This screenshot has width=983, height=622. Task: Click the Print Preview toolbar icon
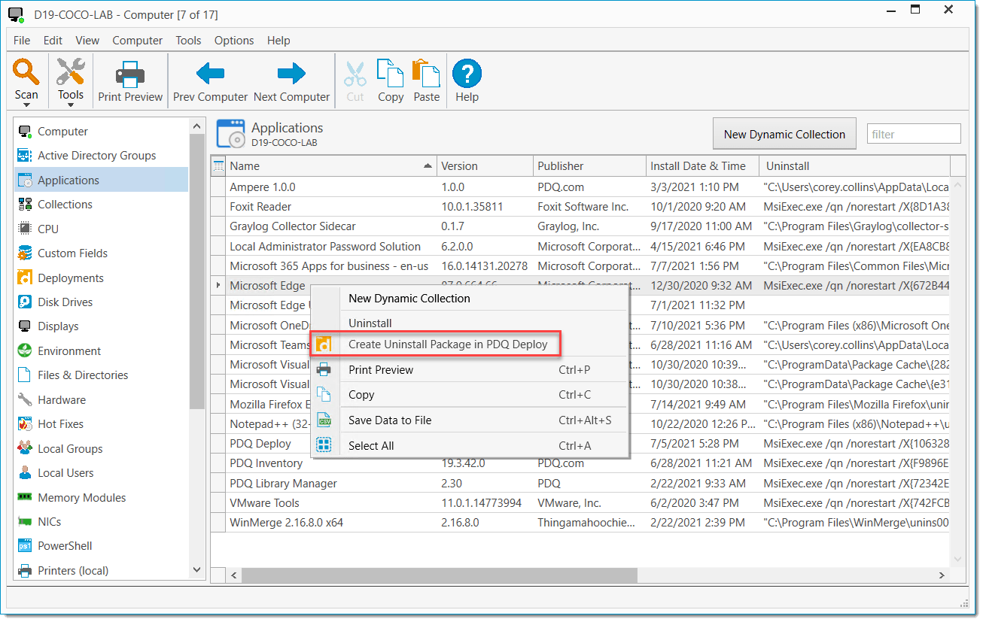[x=129, y=75]
